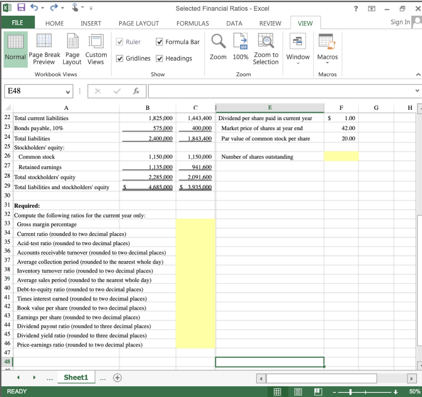422x397 pixels.
Task: Open the PAGE LAYOUT tab
Action: pos(139,24)
